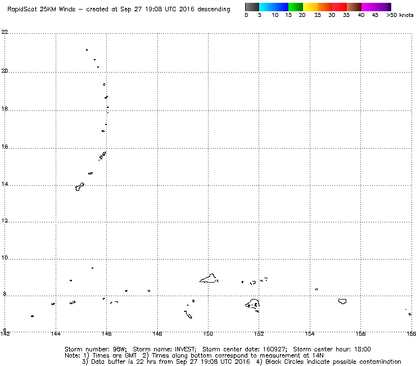
Task: Click the longitude label 144
Action: (56, 333)
